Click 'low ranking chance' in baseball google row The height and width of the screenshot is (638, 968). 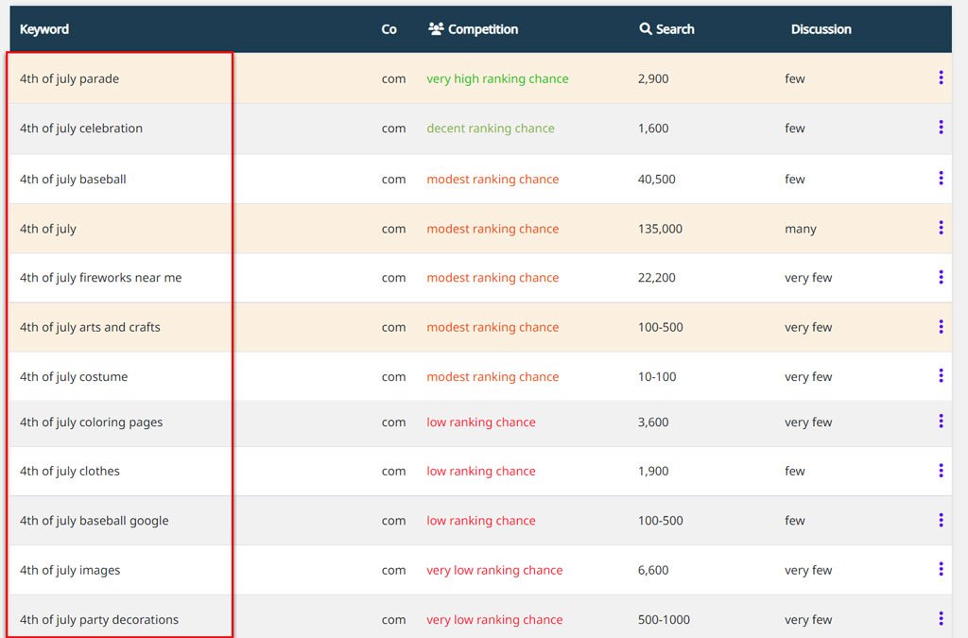(x=481, y=521)
